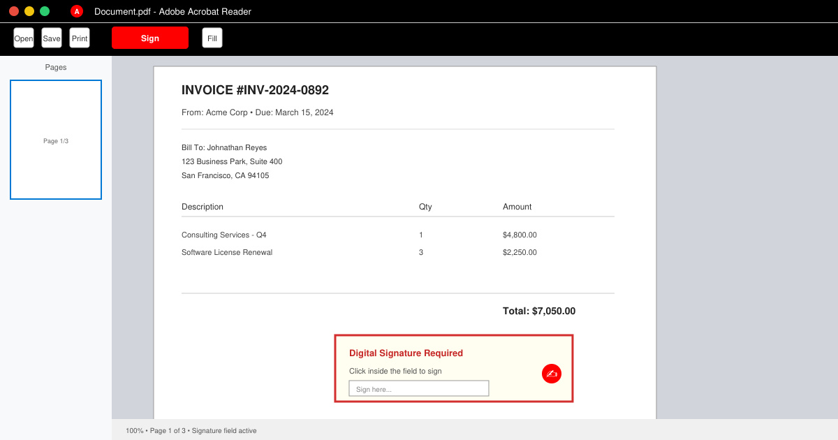Image resolution: width=838 pixels, height=440 pixels.
Task: Click the Description column header
Action: click(203, 207)
